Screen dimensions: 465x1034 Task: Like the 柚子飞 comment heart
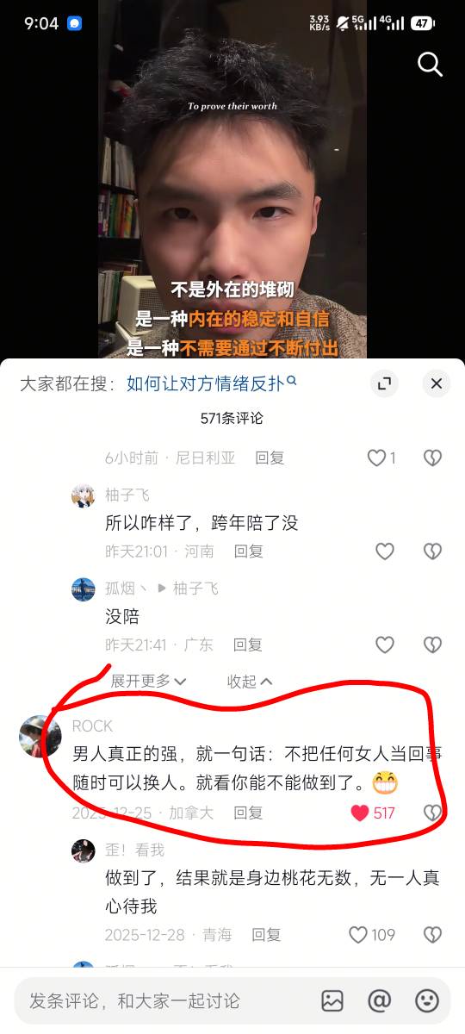[384, 551]
